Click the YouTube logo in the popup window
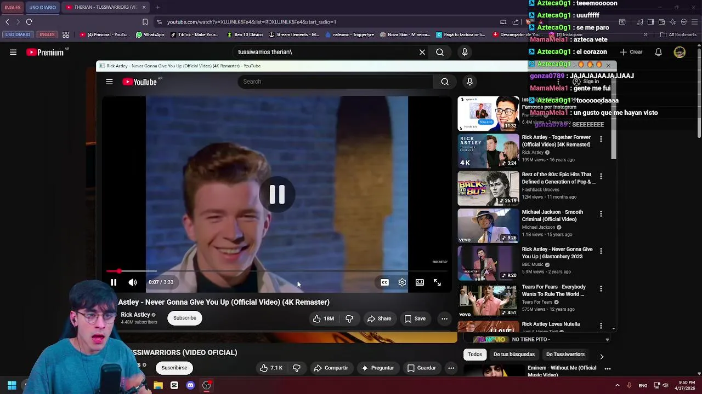This screenshot has height=394, width=702. [x=140, y=82]
